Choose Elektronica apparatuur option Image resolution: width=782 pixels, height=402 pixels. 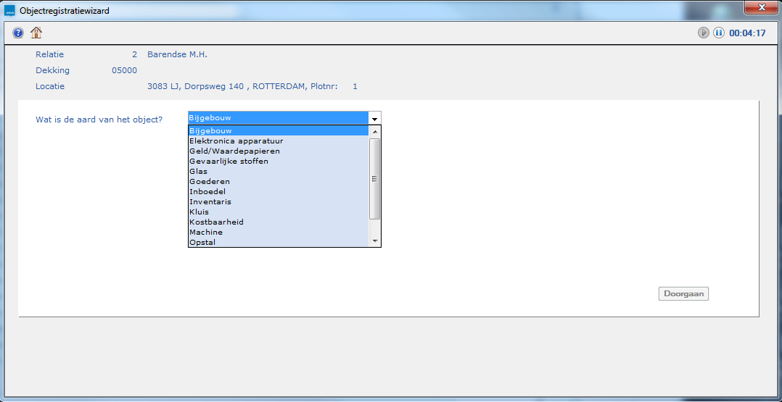click(278, 141)
